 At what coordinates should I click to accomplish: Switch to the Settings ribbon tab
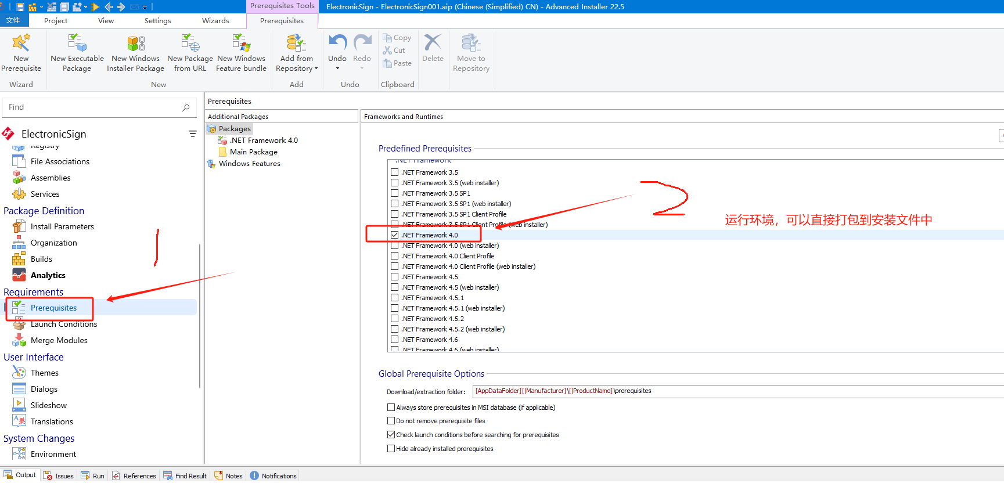click(158, 20)
